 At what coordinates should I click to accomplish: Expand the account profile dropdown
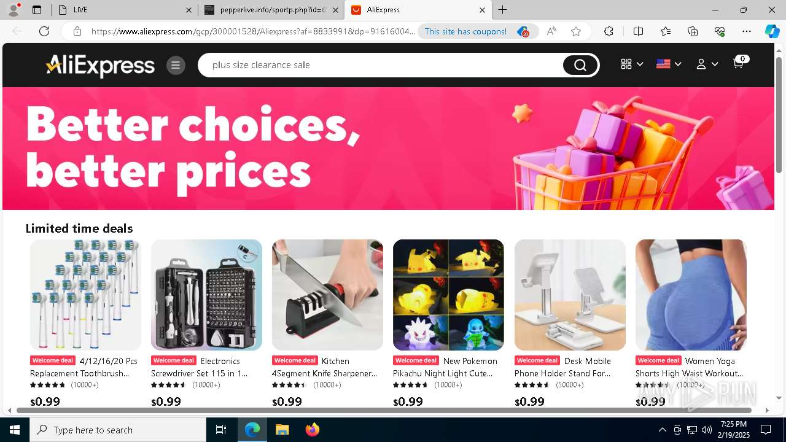[x=707, y=64]
